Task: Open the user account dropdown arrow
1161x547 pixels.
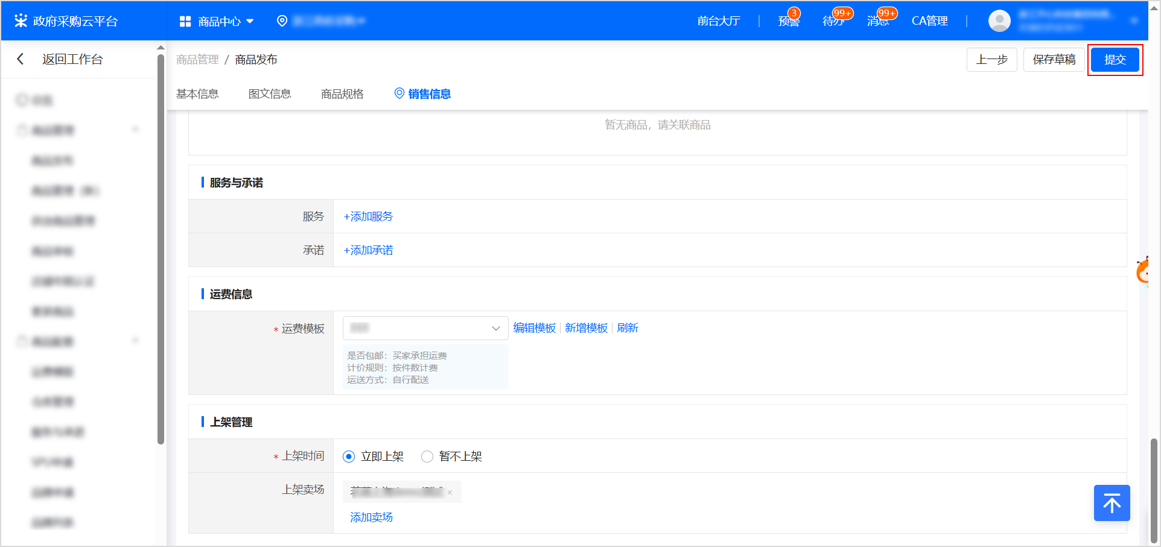Action: (1134, 21)
